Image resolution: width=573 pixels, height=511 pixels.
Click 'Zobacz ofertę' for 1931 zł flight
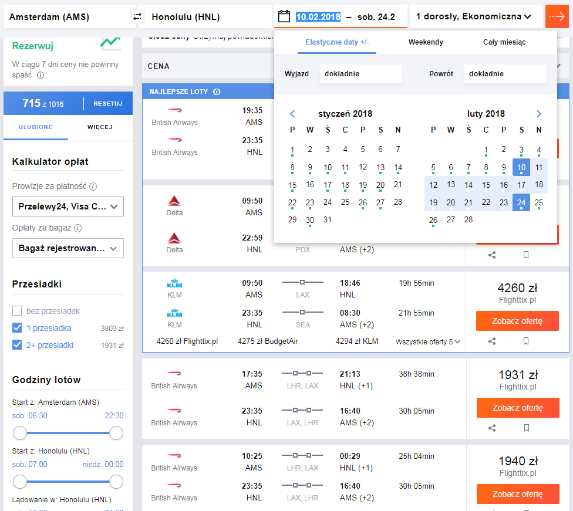518,408
